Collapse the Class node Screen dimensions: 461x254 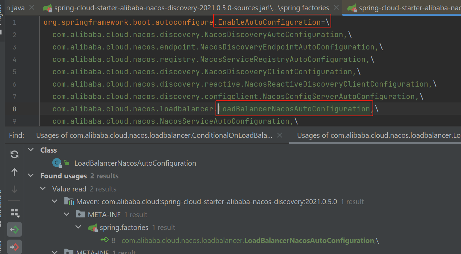tap(31, 150)
